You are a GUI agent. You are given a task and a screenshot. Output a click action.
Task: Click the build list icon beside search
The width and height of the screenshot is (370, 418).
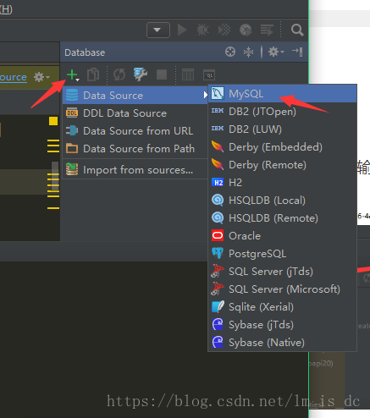(x=267, y=30)
